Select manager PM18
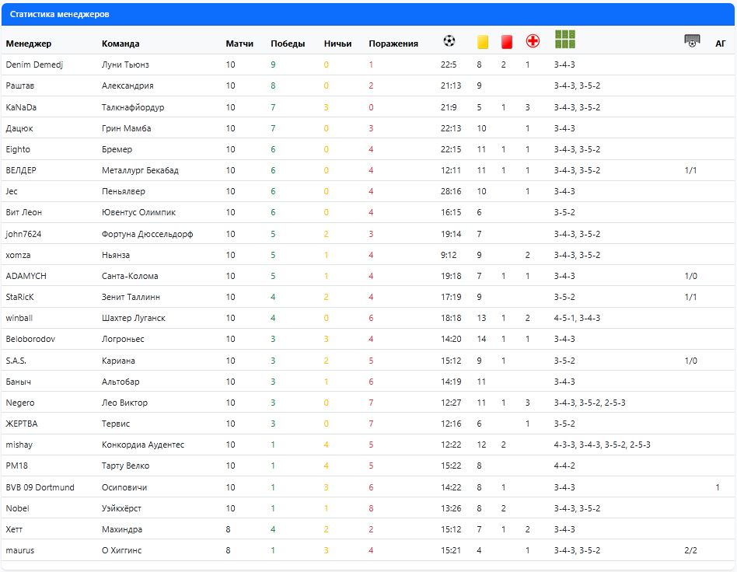Viewport: 737px width, 572px height. point(16,466)
